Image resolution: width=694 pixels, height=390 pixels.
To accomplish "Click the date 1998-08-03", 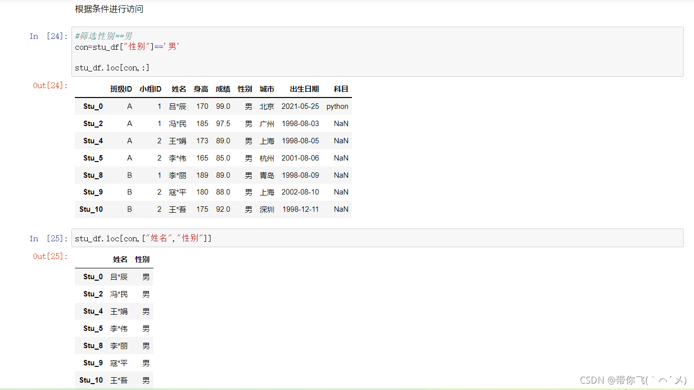I will pos(300,124).
